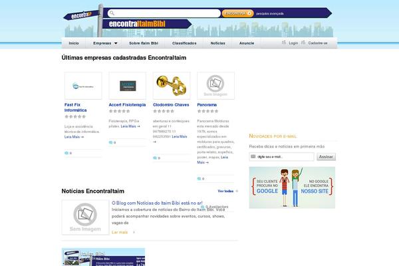Click star rating under Accert Fisioterapia
The image size is (399, 266).
[119, 111]
